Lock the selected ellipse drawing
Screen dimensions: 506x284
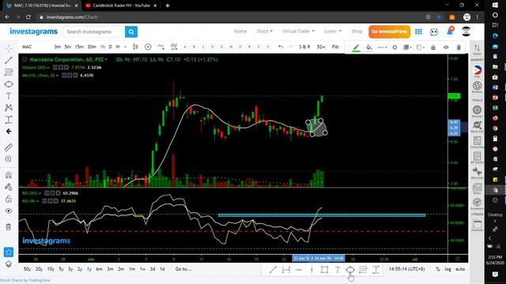click(x=433, y=47)
